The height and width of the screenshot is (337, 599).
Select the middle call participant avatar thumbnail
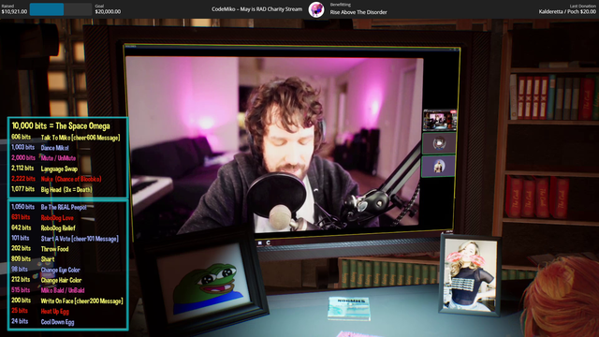click(x=439, y=143)
